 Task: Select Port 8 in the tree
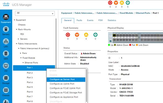30,101
